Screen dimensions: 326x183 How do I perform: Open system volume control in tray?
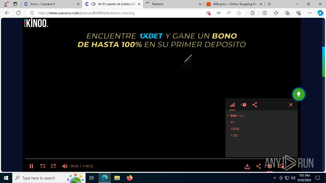(293, 178)
